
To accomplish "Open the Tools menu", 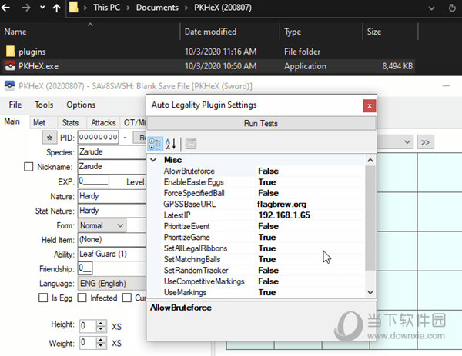I will [44, 105].
